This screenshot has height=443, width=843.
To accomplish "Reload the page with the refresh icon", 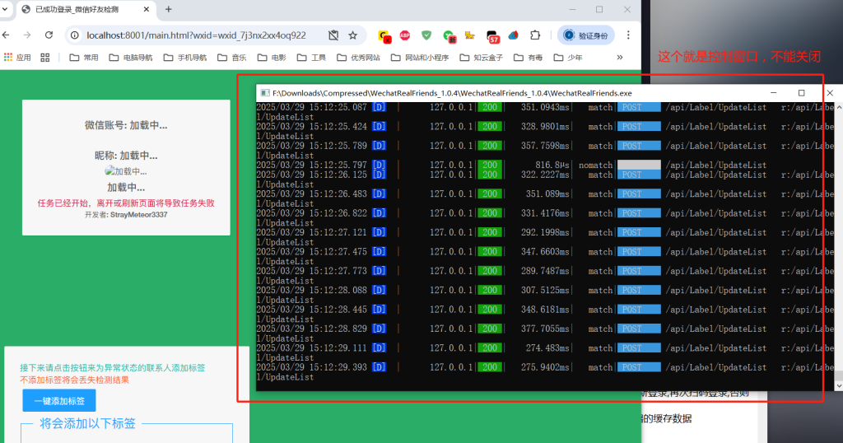I will point(49,35).
